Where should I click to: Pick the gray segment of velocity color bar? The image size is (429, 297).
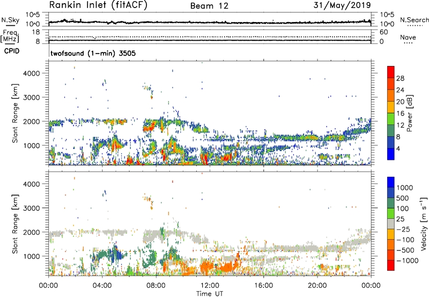[391, 224]
